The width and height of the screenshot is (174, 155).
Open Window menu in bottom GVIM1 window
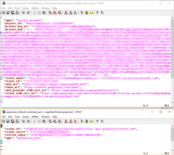[x=46, y=117]
